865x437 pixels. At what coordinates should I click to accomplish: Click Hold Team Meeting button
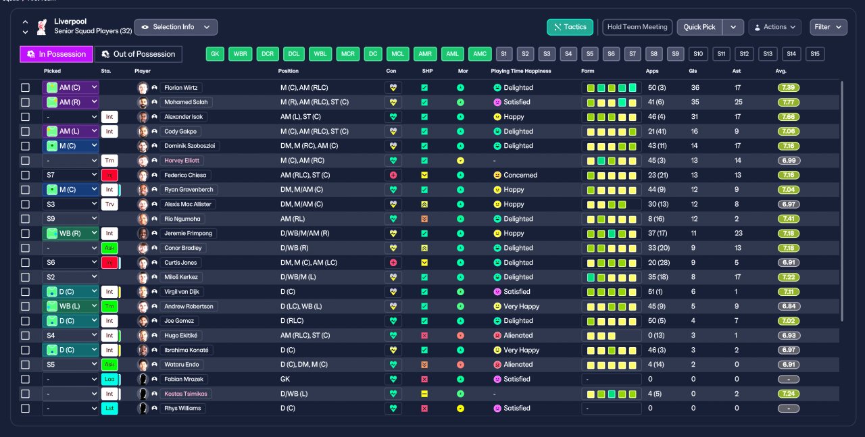[x=637, y=27]
